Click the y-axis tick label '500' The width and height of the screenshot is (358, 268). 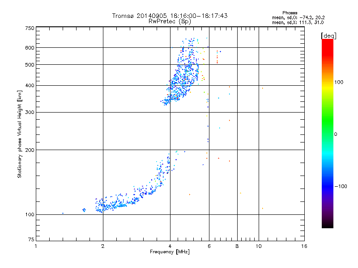30,65
